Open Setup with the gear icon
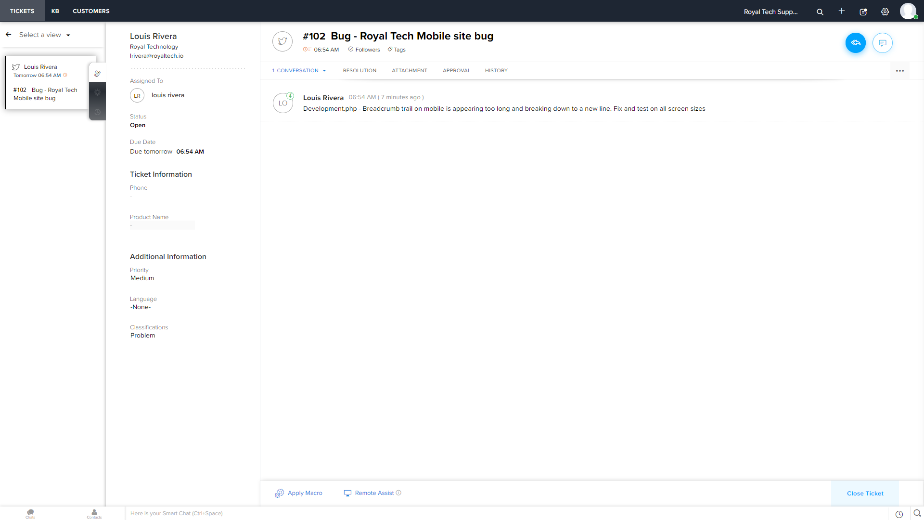The image size is (924, 520). point(885,12)
